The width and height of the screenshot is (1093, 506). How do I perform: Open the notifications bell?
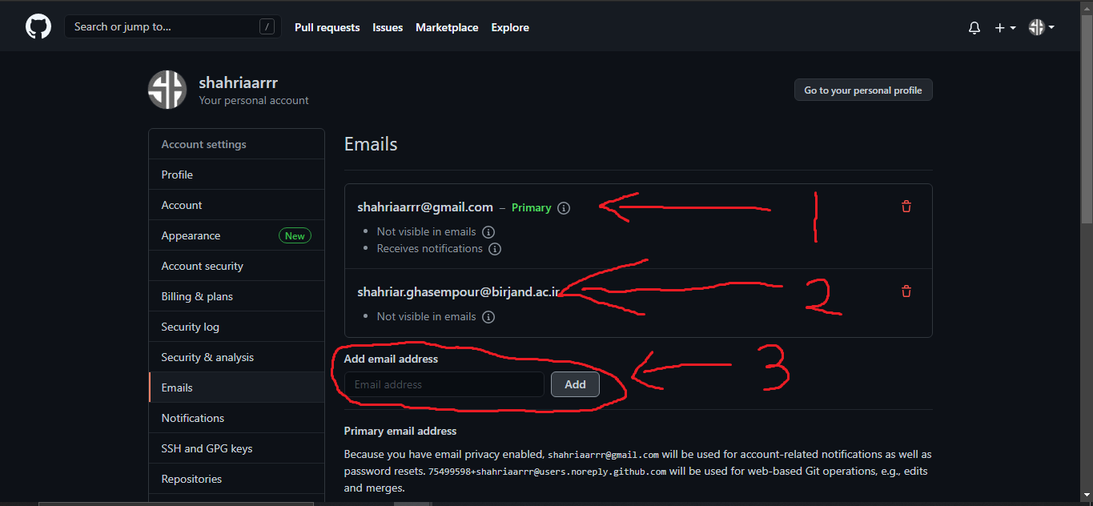point(974,27)
